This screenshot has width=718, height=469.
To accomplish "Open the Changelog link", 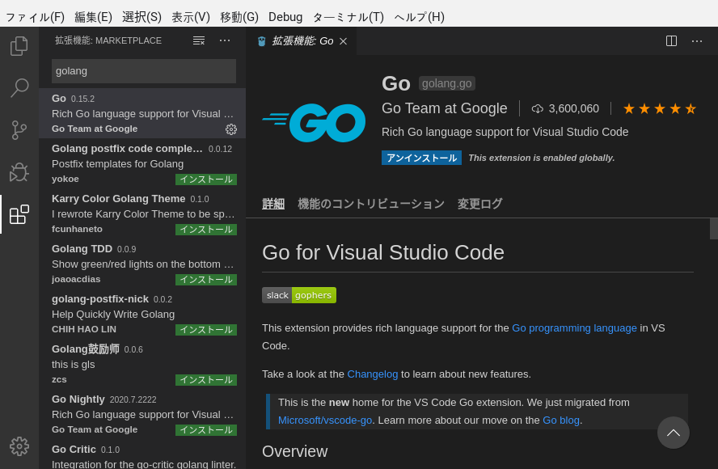I will (372, 374).
